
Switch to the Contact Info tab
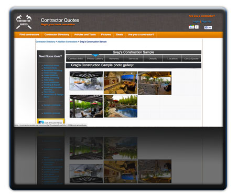pyautogui.click(x=75, y=58)
